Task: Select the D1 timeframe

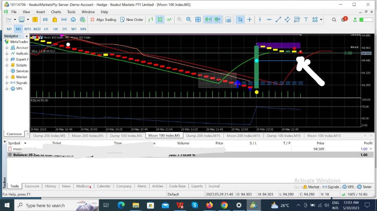Action: [65, 29]
